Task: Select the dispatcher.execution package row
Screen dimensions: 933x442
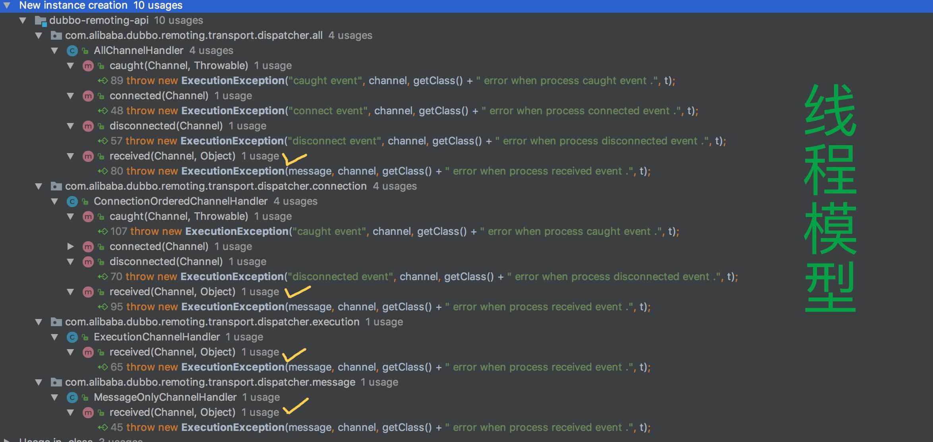Action: (212, 322)
